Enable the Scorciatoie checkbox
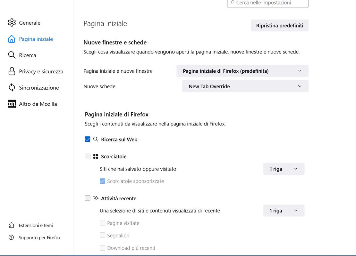This screenshot has height=256, width=356. pyautogui.click(x=88, y=156)
